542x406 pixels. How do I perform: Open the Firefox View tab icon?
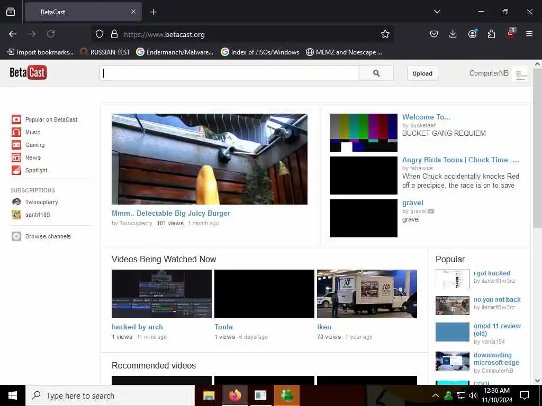[x=11, y=12]
